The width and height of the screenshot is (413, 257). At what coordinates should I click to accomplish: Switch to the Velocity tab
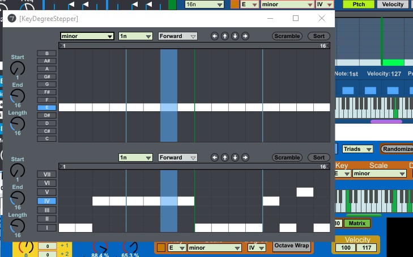pyautogui.click(x=393, y=5)
